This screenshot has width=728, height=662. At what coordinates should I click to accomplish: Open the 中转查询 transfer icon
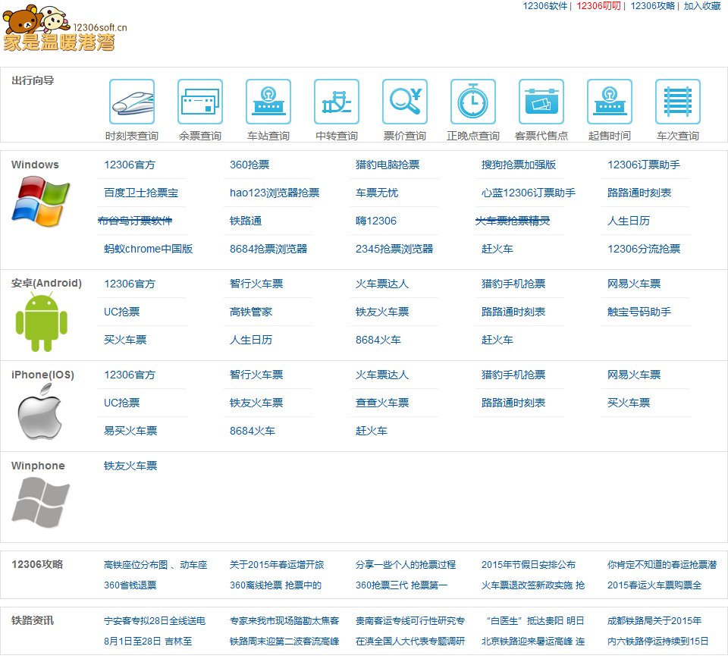(337, 102)
